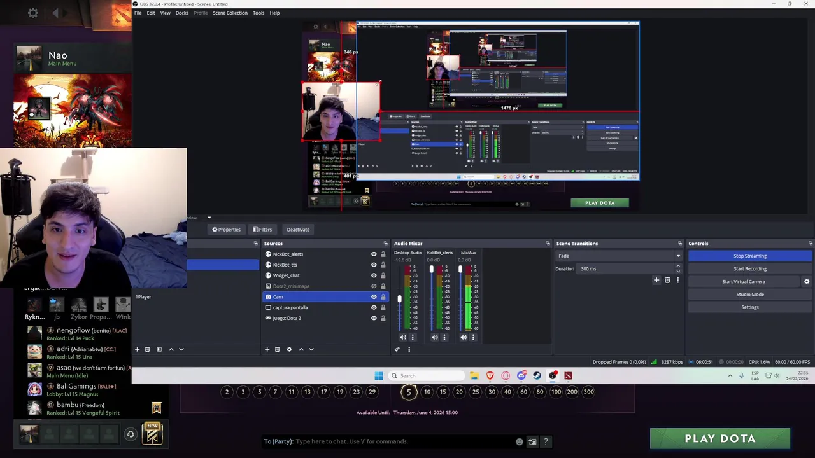Move selected source down in Sources list
The height and width of the screenshot is (458, 815).
(x=311, y=349)
